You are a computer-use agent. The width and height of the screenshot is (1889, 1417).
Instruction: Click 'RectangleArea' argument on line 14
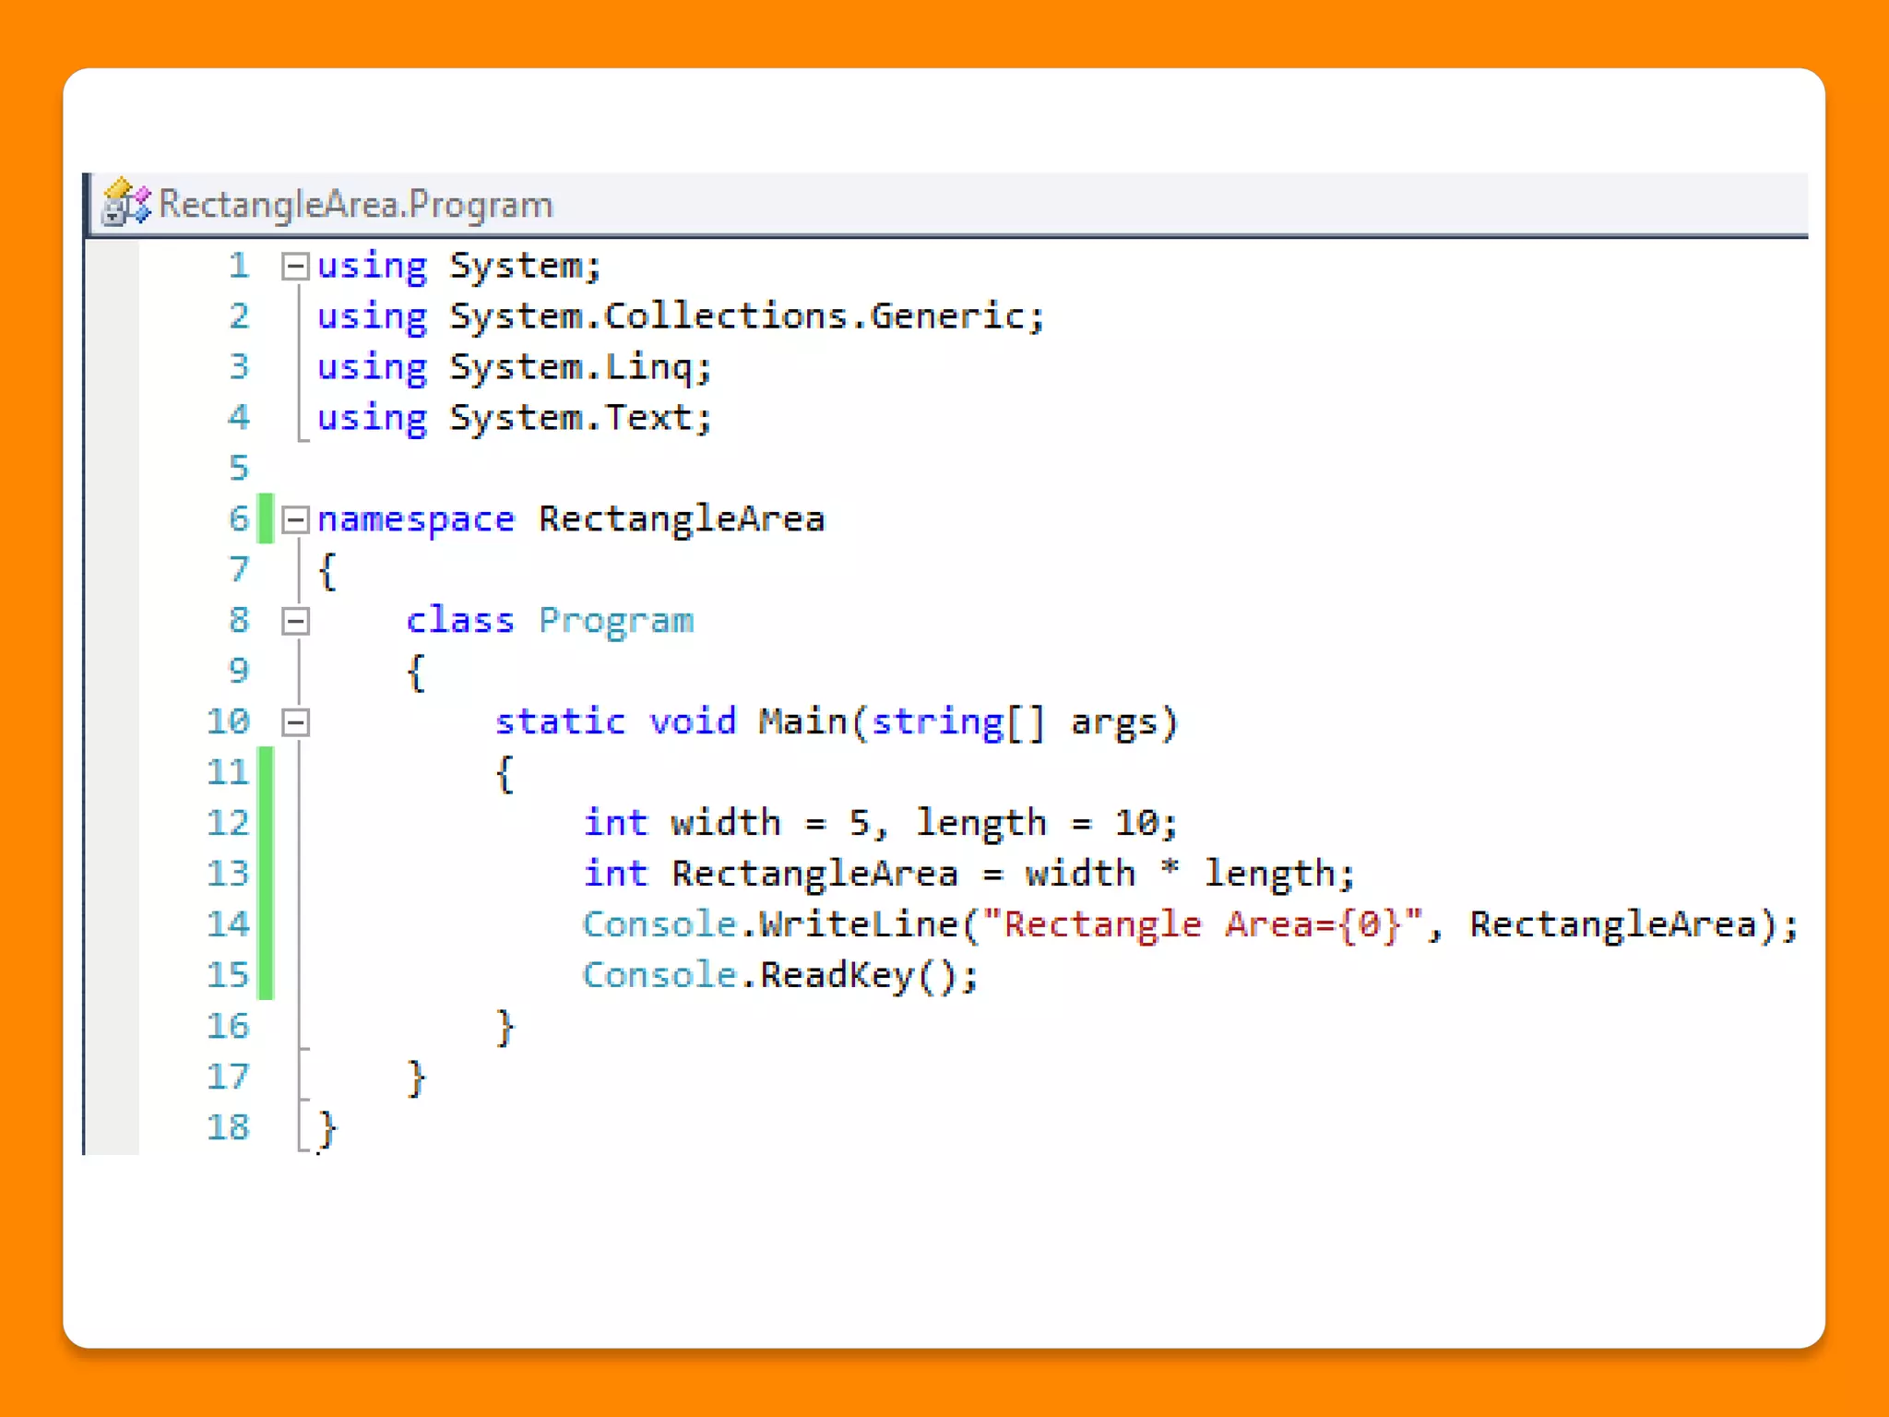1612,924
